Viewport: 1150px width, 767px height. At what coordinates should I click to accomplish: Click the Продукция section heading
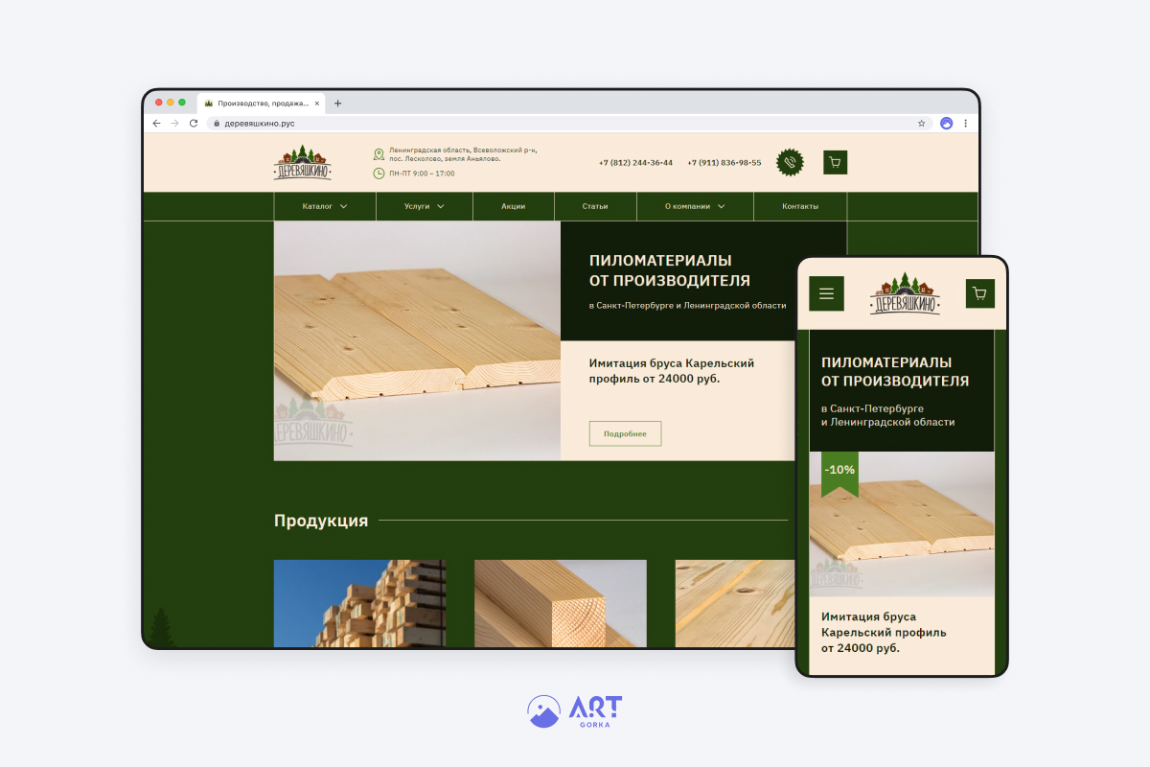(321, 521)
